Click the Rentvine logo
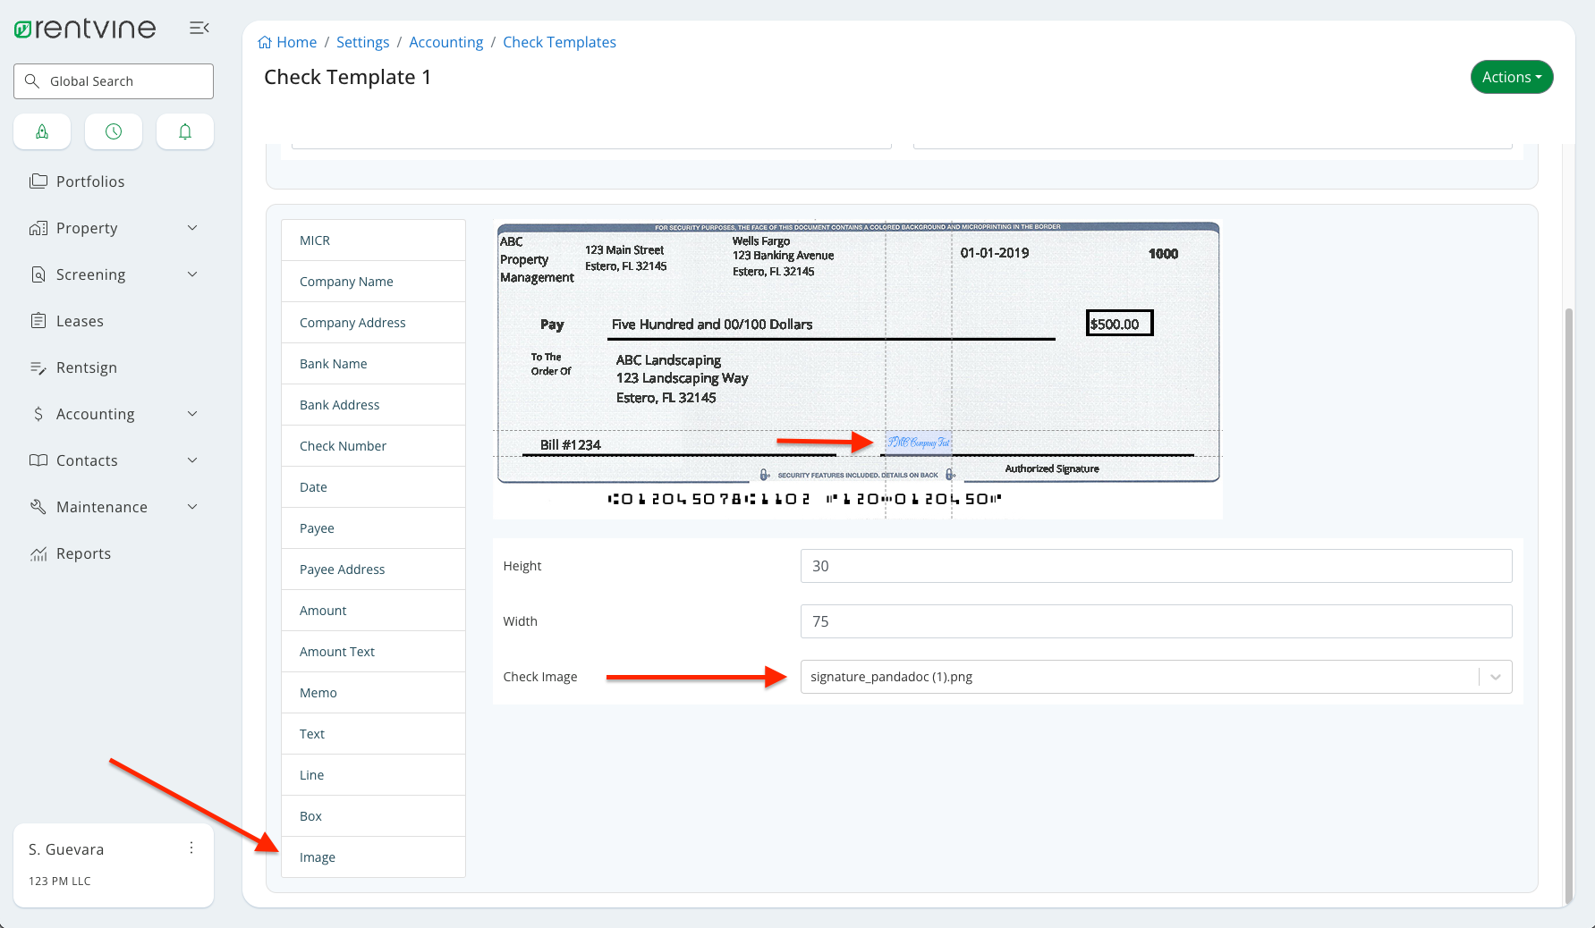This screenshot has height=928, width=1595. pyautogui.click(x=84, y=28)
